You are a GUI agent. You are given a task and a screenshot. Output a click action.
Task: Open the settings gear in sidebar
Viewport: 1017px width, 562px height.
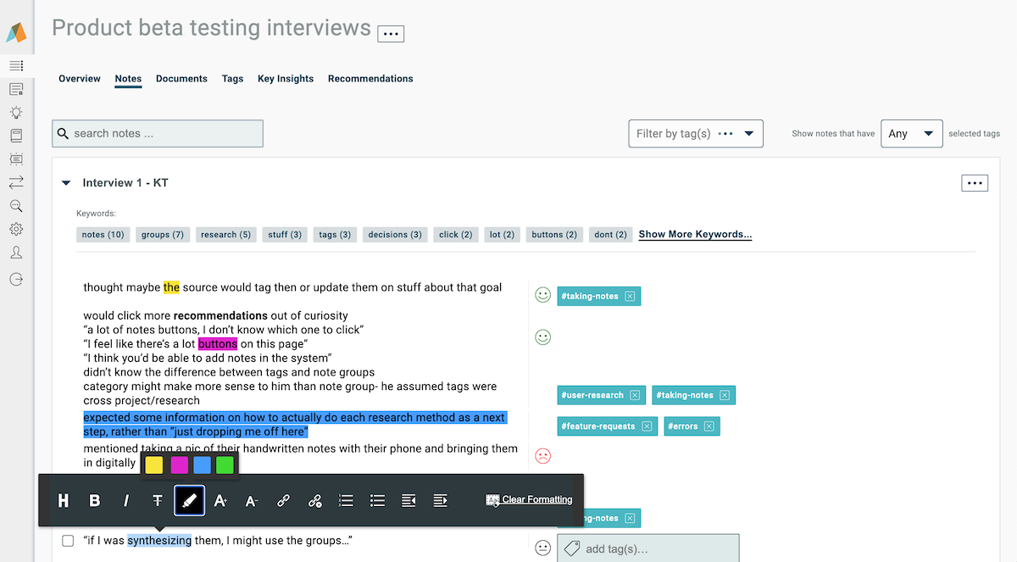16,229
